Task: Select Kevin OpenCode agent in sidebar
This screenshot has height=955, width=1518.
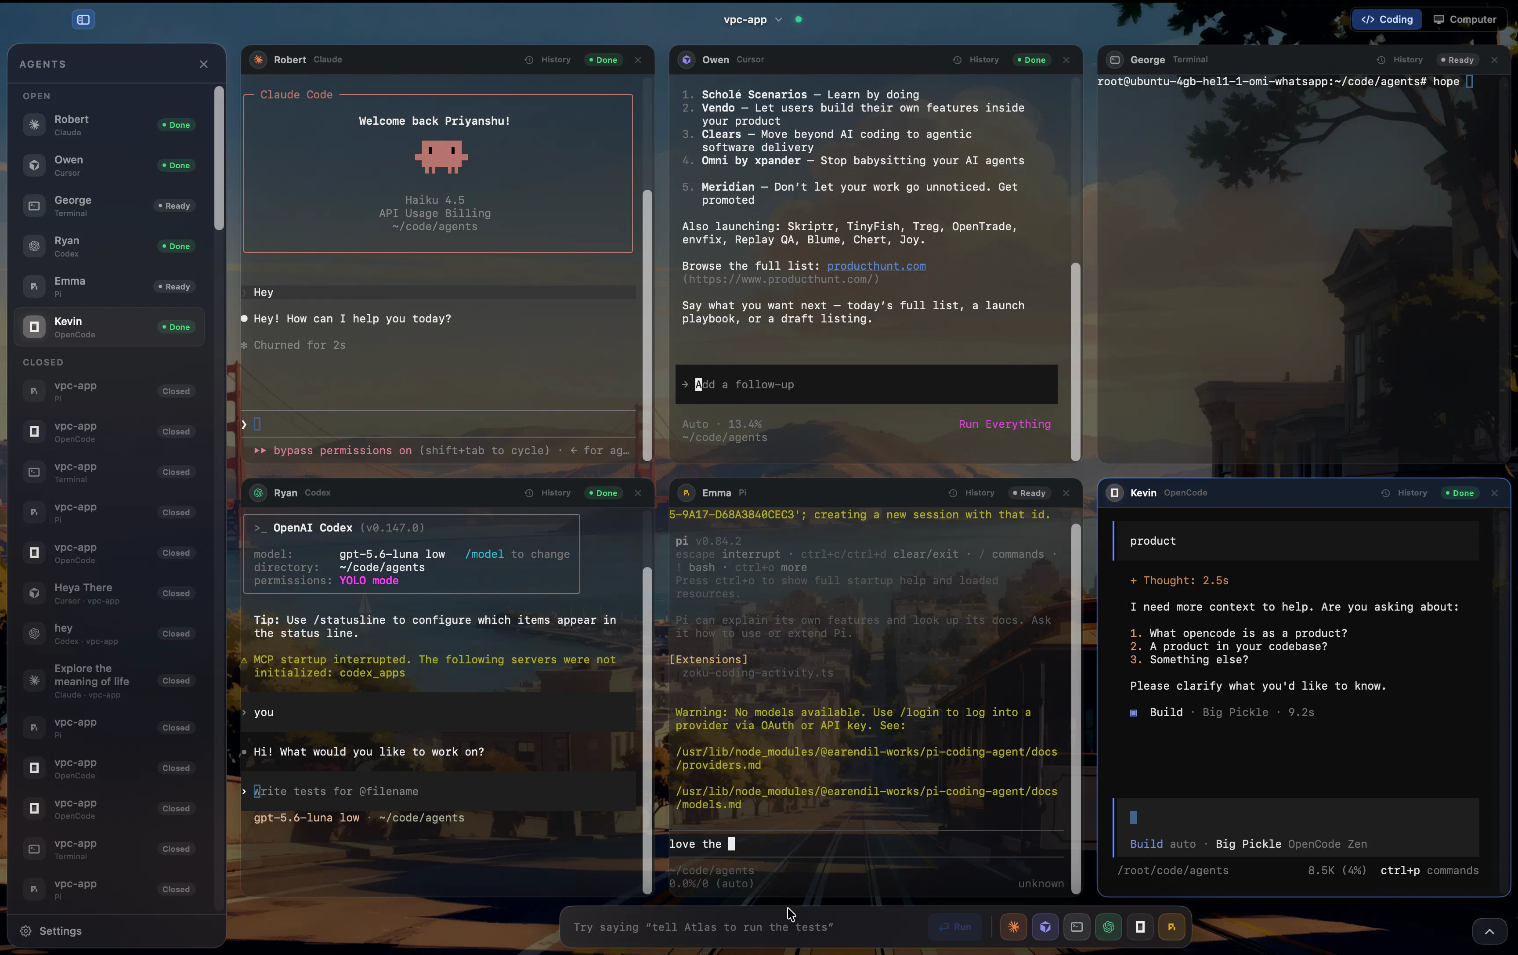Action: (x=110, y=326)
